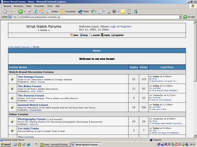This screenshot has height=147, width=197.
Task: Open 'Omega Seamaster AquaTe...' last post link
Action: click(x=167, y=123)
